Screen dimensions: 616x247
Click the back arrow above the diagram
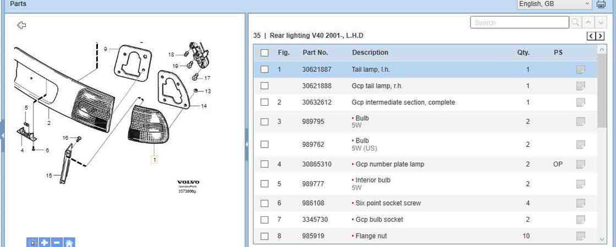tap(22, 25)
